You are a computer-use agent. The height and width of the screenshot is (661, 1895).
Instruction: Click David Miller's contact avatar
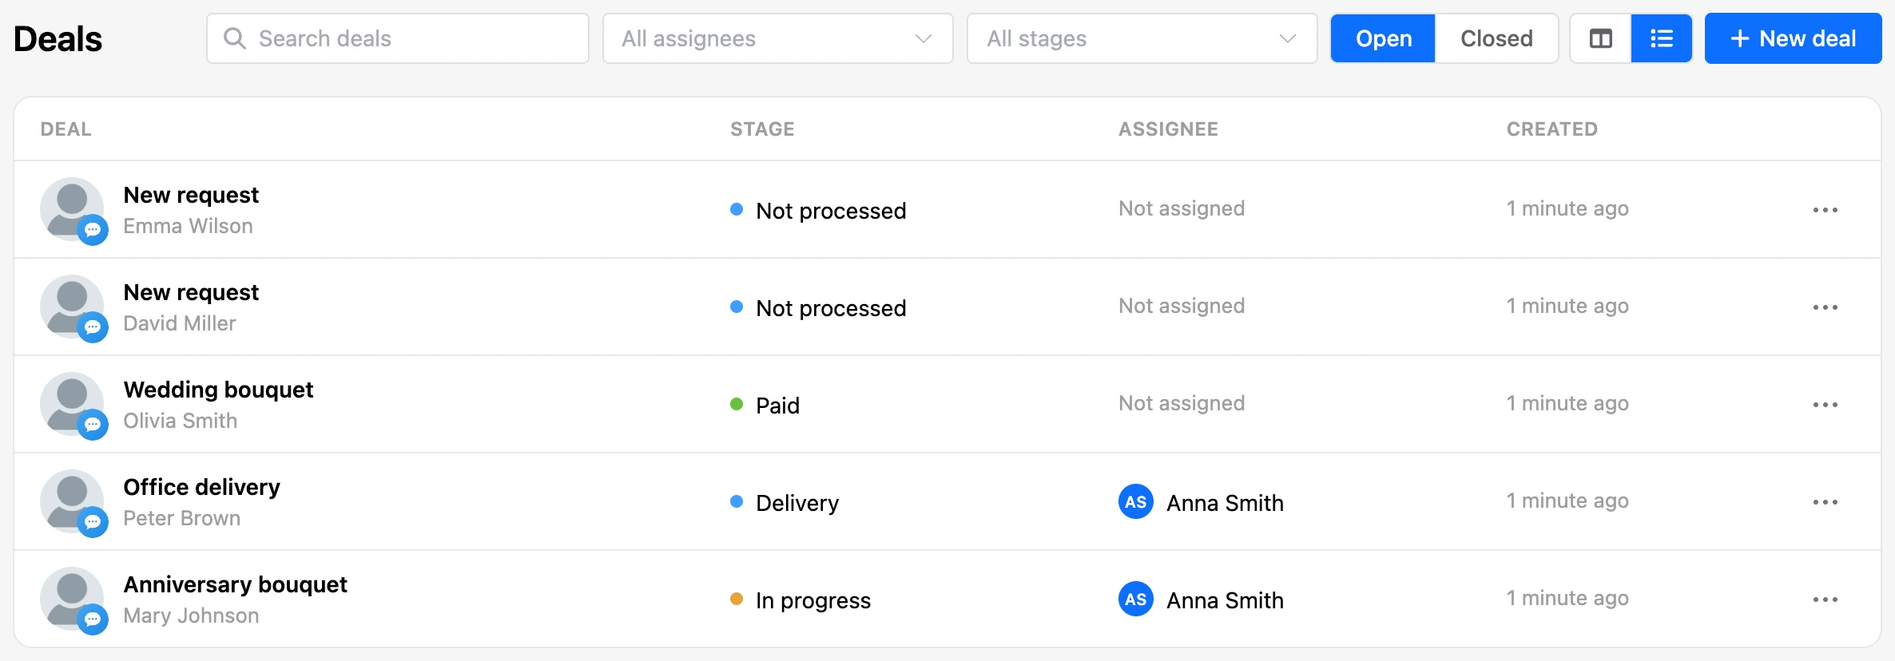coord(73,307)
